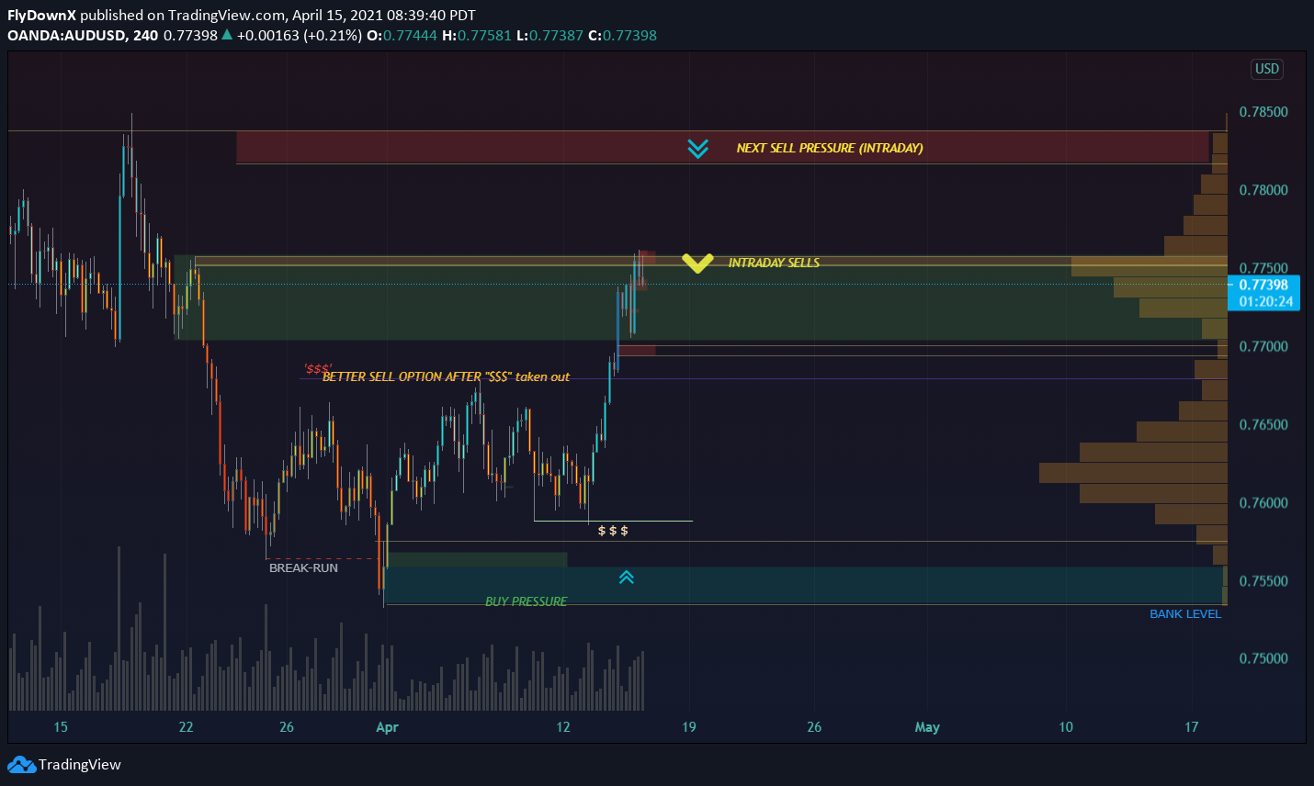Image resolution: width=1314 pixels, height=786 pixels.
Task: Click the blue double-down chevron icon
Action: (x=697, y=148)
